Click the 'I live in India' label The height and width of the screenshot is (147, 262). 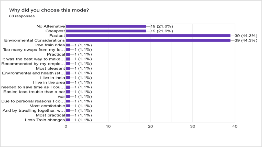[x=52, y=78]
